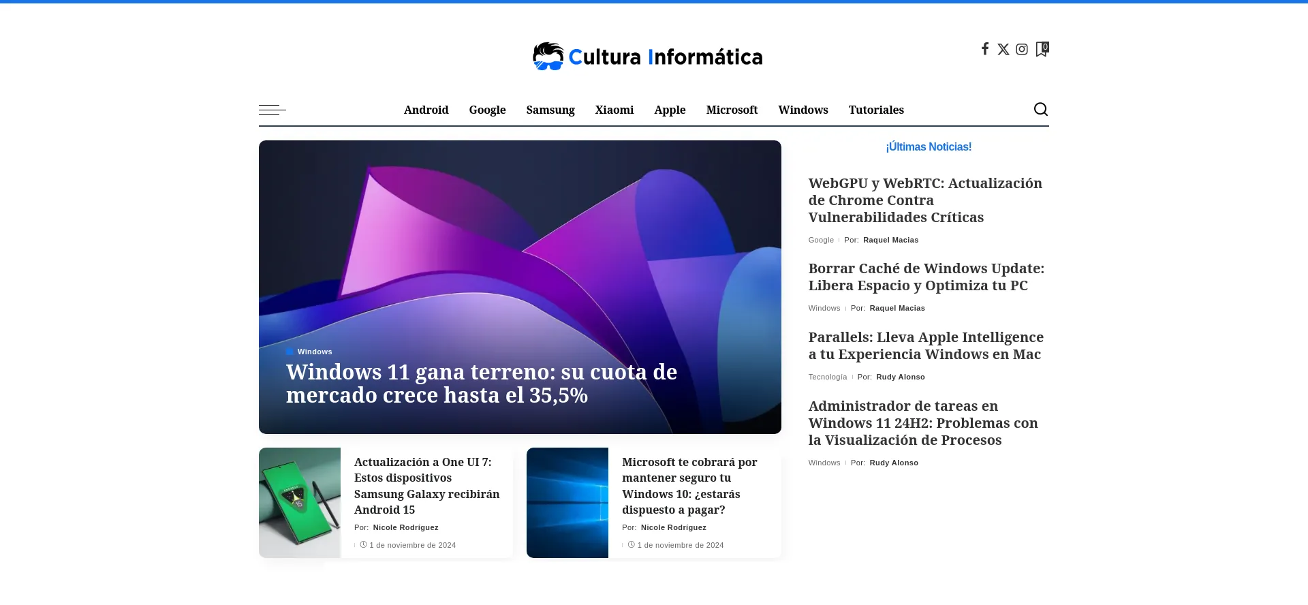
Task: Click the ¡Últimas Noticias! heading
Action: coord(929,147)
